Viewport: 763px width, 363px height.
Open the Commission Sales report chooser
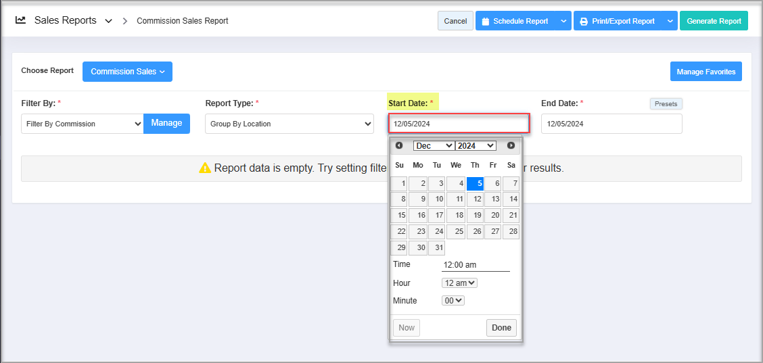click(x=127, y=72)
